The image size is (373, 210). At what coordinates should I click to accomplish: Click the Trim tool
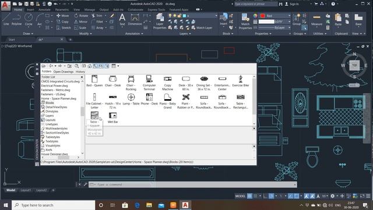point(97,16)
